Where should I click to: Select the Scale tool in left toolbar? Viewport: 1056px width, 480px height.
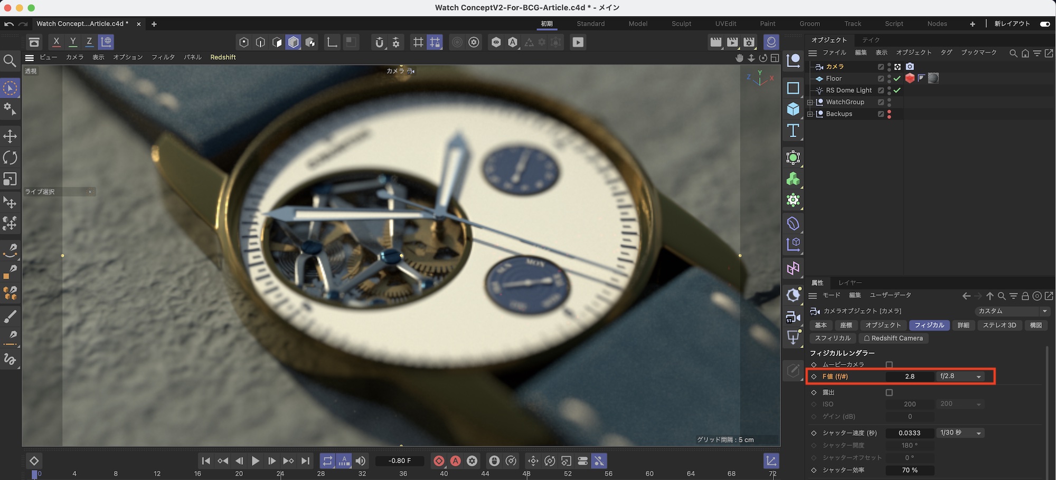[10, 179]
